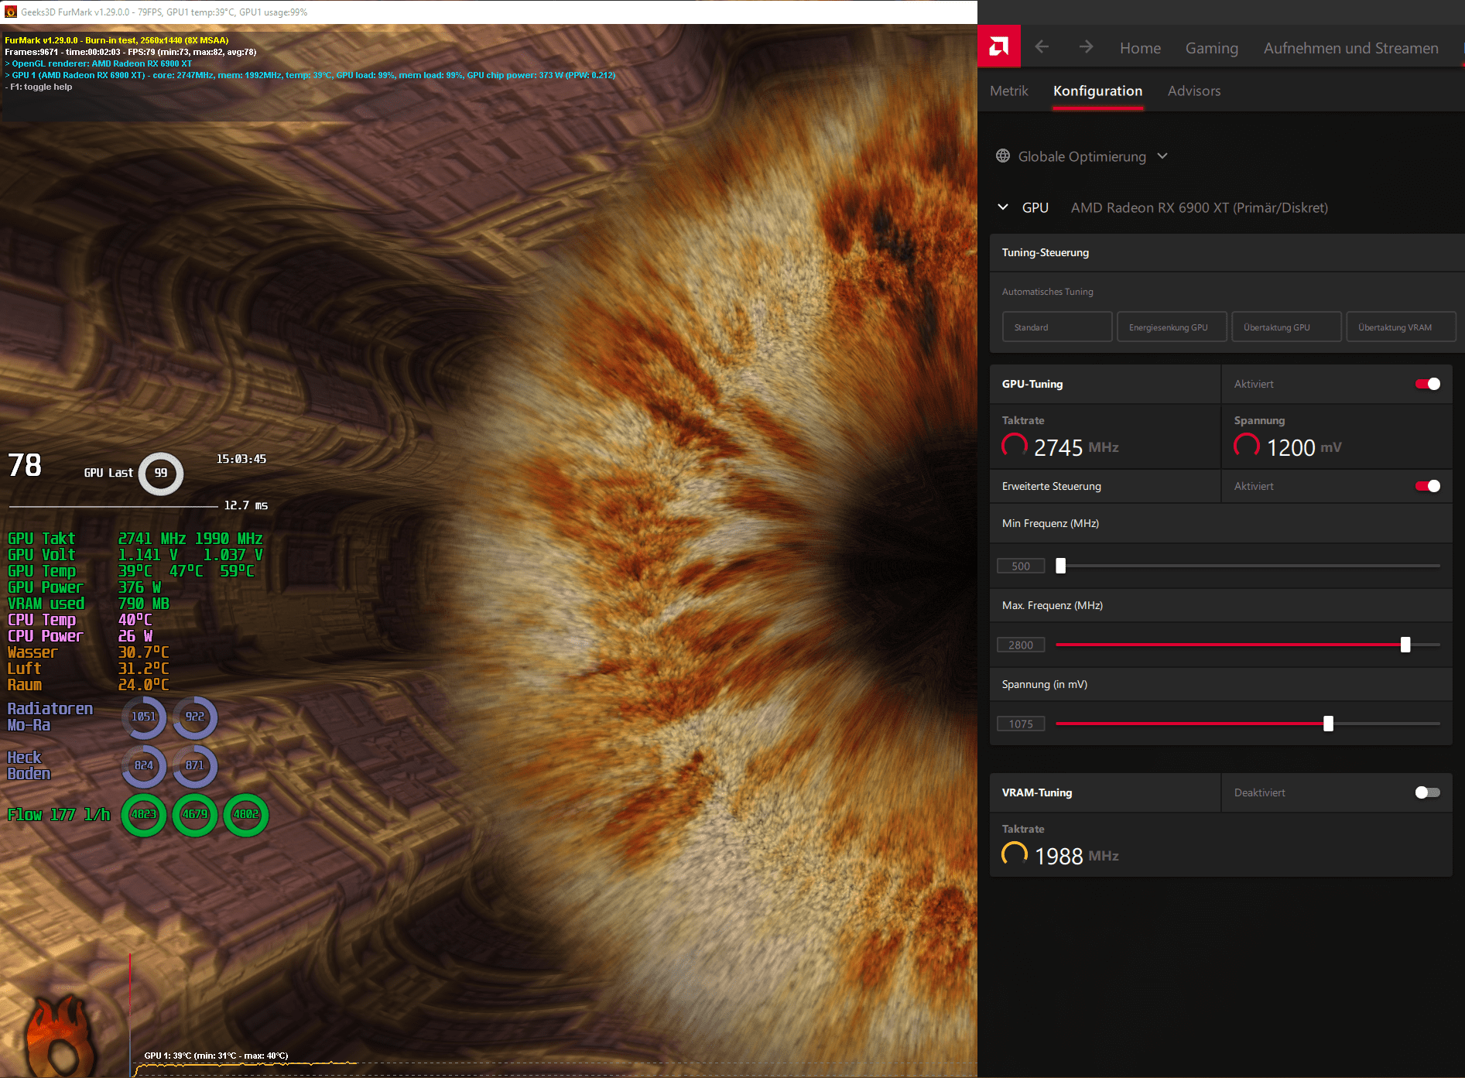Enable the VRAM-Tuning toggle
Viewport: 1465px width, 1078px height.
point(1428,792)
